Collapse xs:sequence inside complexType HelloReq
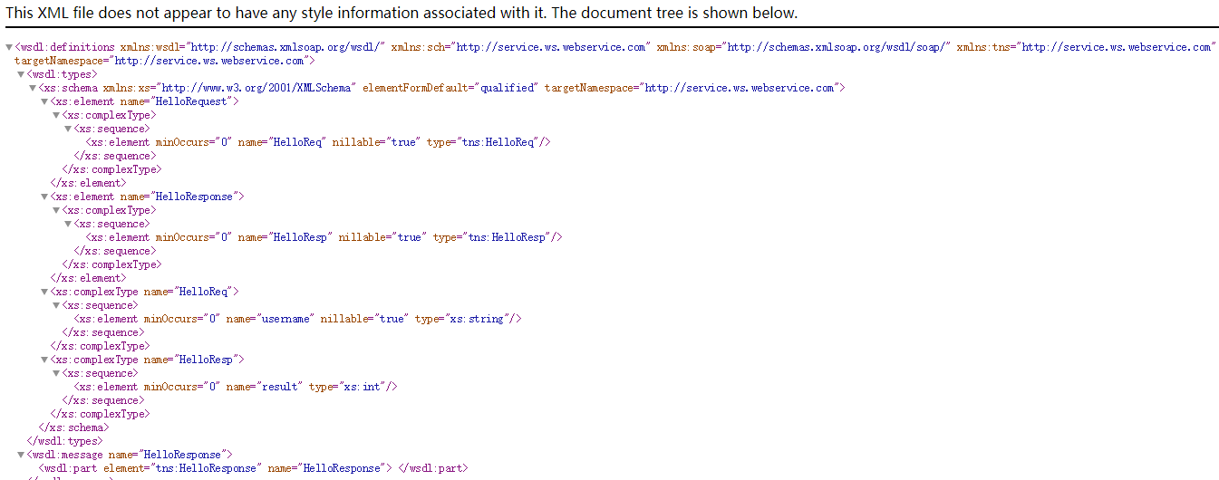 56,305
